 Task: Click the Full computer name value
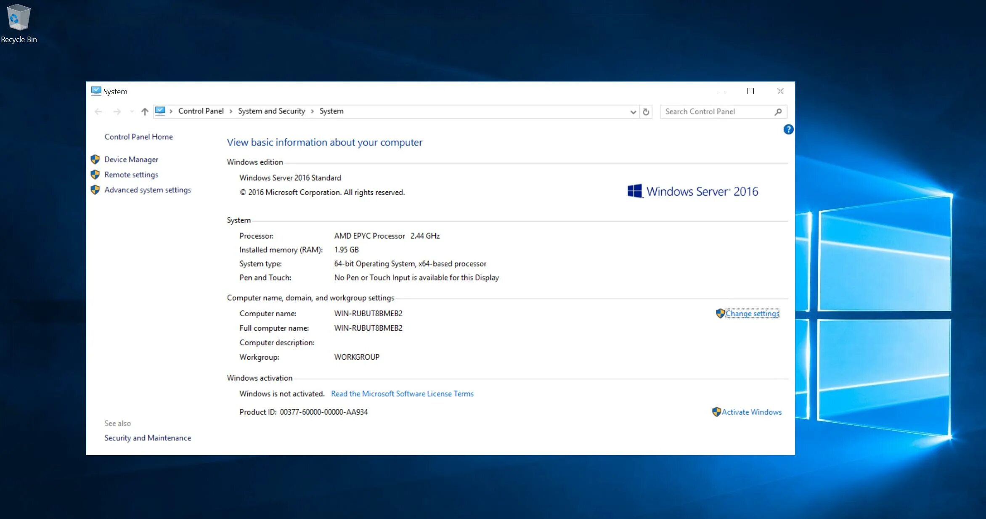point(368,328)
